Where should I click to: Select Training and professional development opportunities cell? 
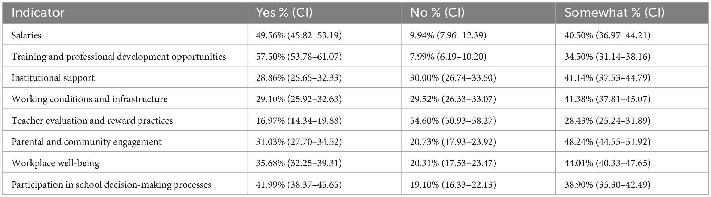point(118,57)
